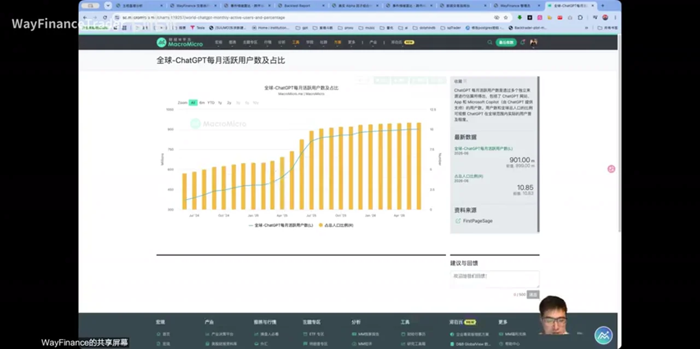This screenshot has height=349, width=700.
Task: Open the 深百氏 NEW navigation item
Action: pyautogui.click(x=402, y=42)
